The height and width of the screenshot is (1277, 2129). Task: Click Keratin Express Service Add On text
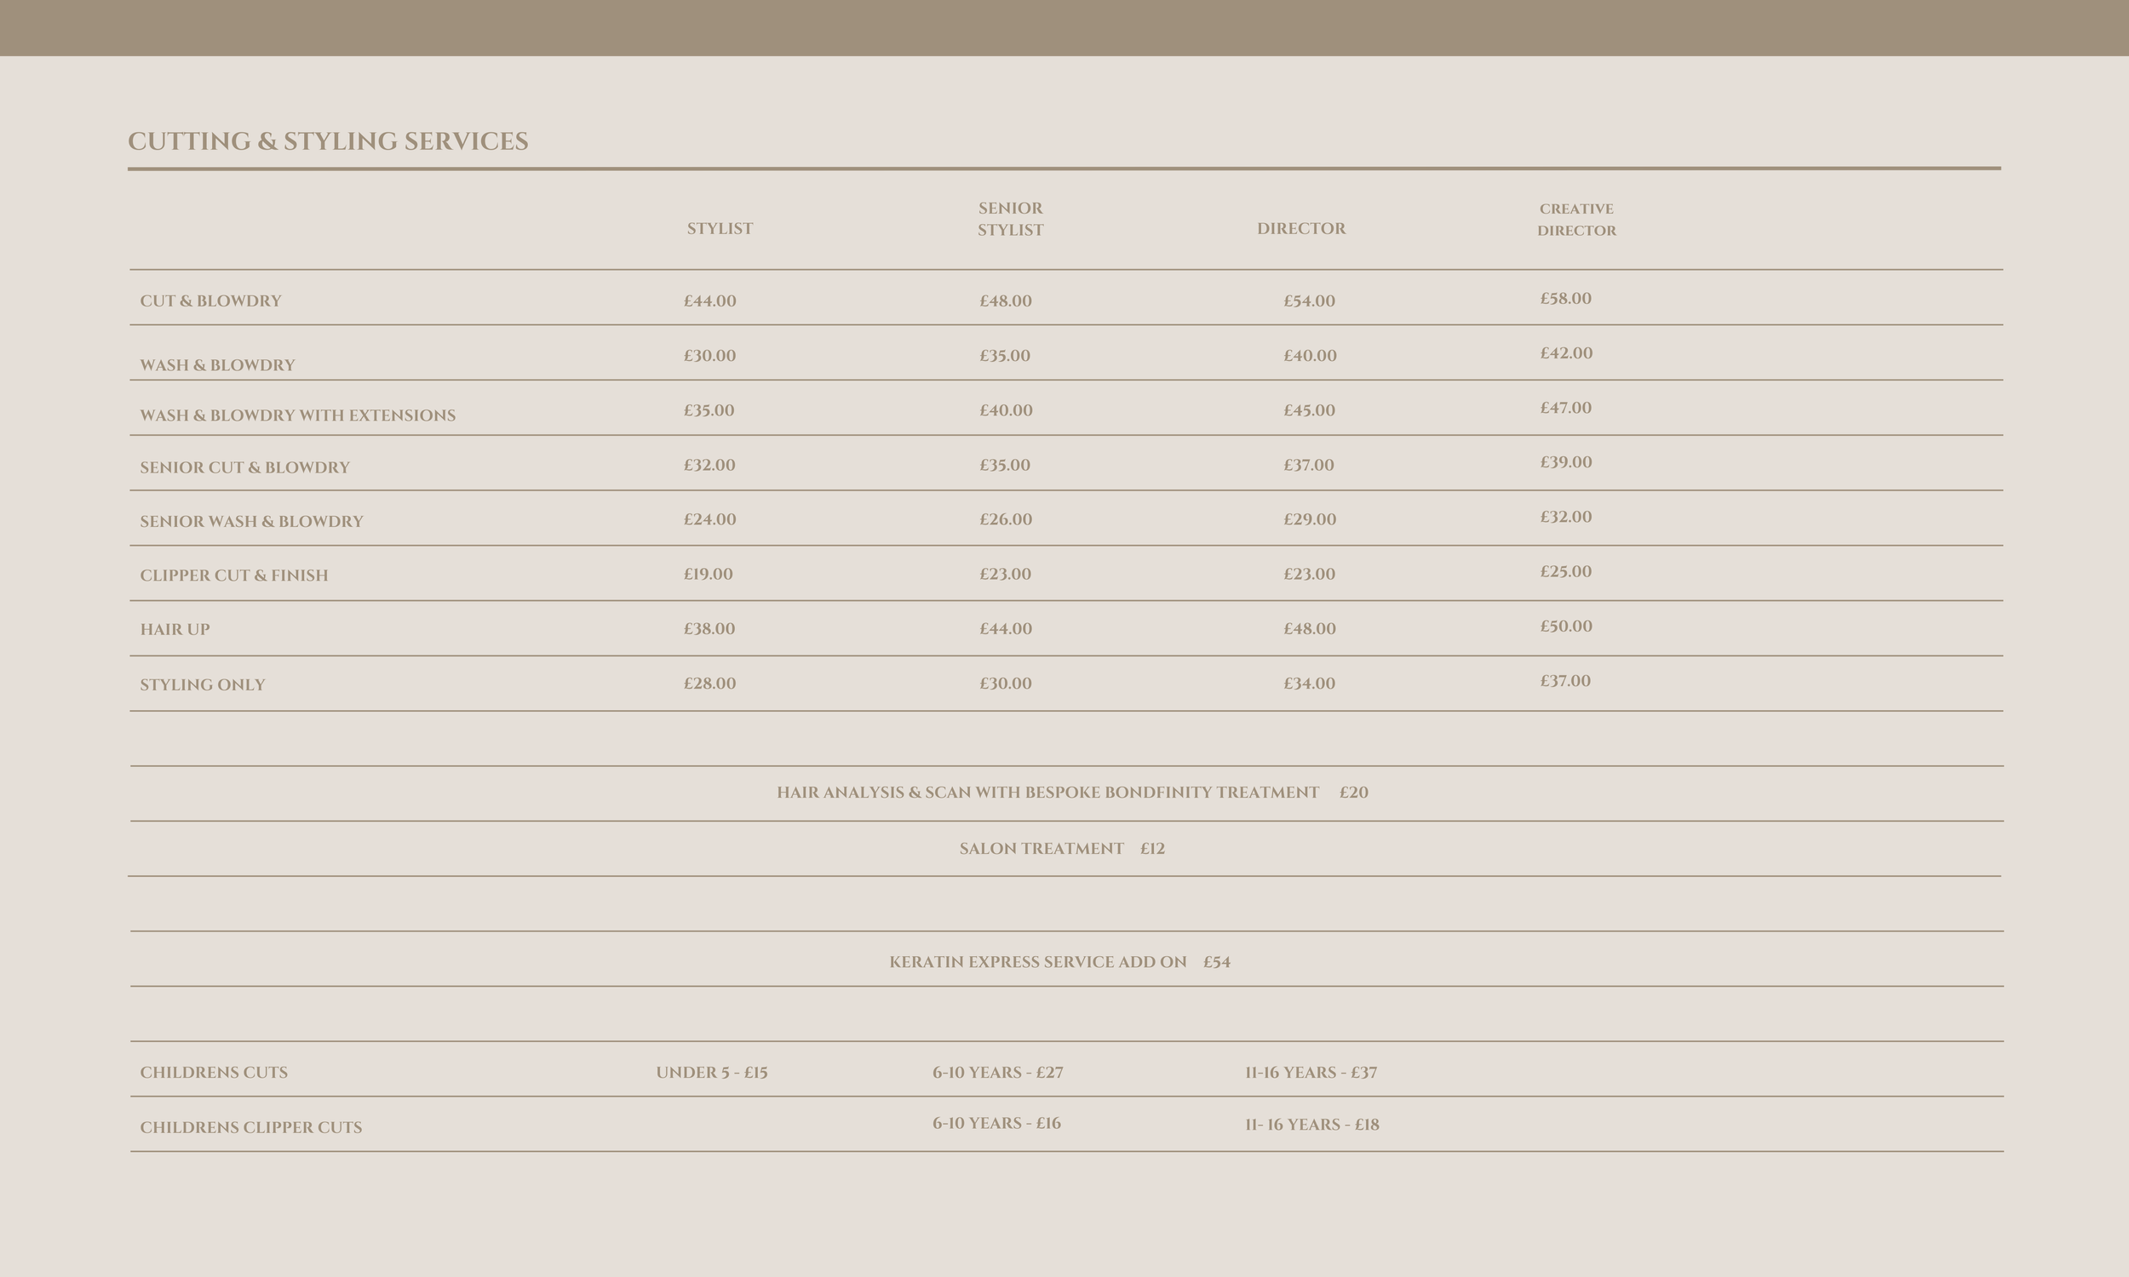tap(1038, 962)
